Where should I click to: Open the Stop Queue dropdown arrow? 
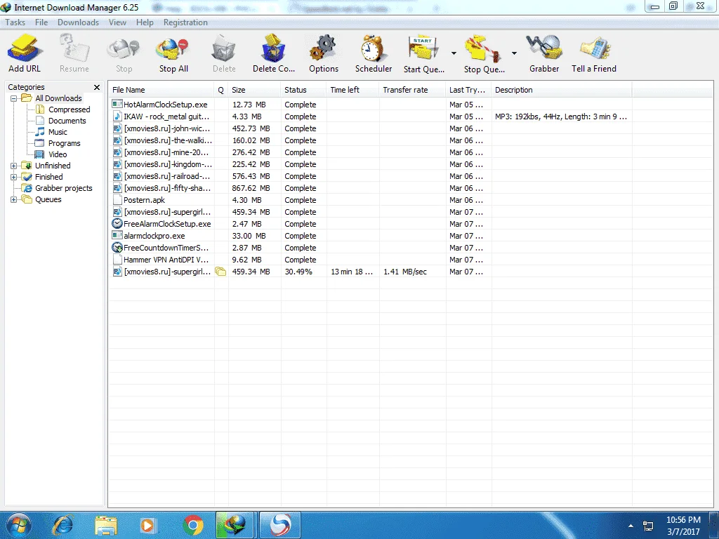[x=514, y=53]
